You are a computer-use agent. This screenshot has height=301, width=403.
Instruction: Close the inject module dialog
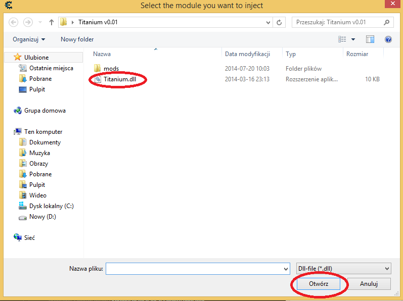click(392, 4)
